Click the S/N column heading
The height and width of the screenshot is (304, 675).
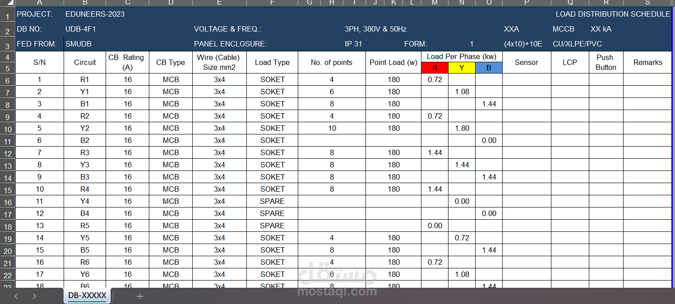(40, 62)
